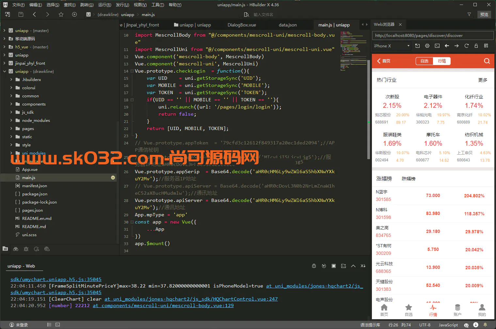Screen dimensions: 496x329
Task: Expand the node_modules folder
Action: (11, 120)
